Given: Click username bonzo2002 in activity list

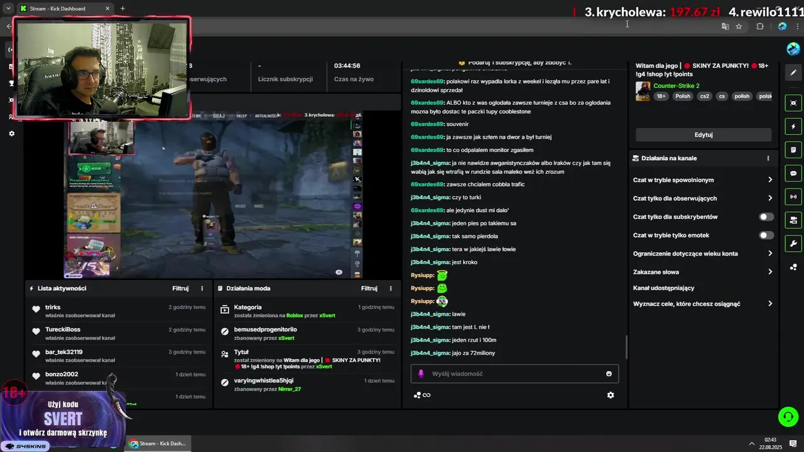Looking at the screenshot, I should [x=62, y=374].
